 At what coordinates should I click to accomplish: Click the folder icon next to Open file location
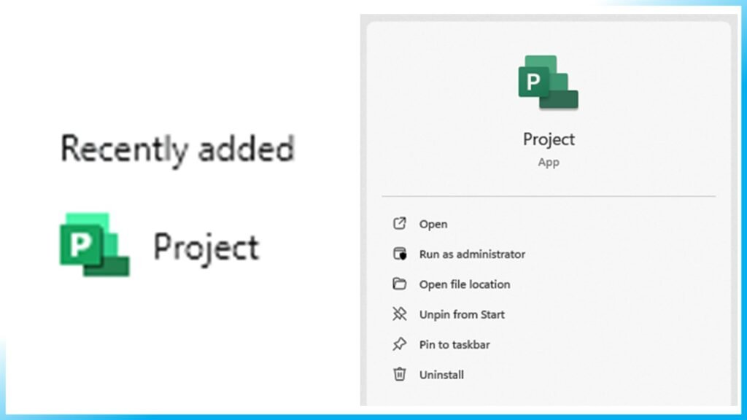(x=399, y=284)
